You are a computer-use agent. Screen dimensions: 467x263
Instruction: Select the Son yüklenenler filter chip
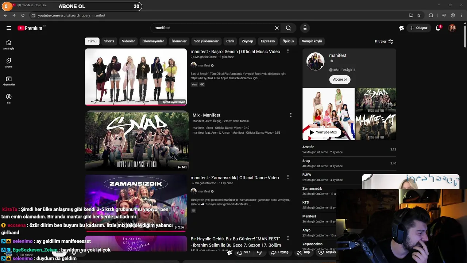coord(207,41)
